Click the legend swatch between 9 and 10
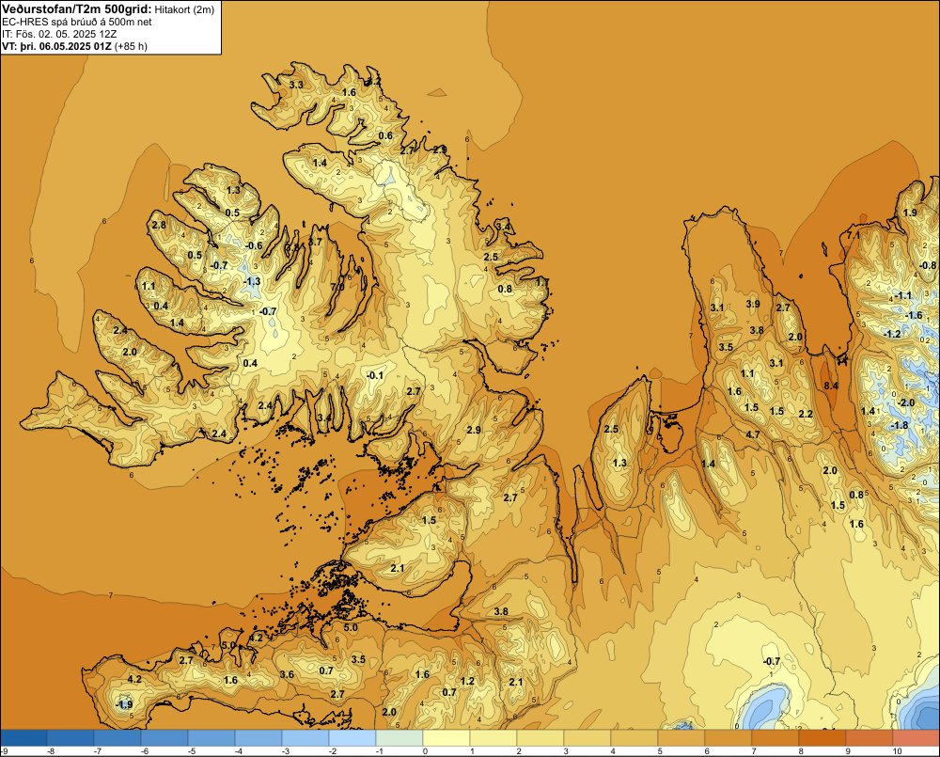 (x=869, y=737)
